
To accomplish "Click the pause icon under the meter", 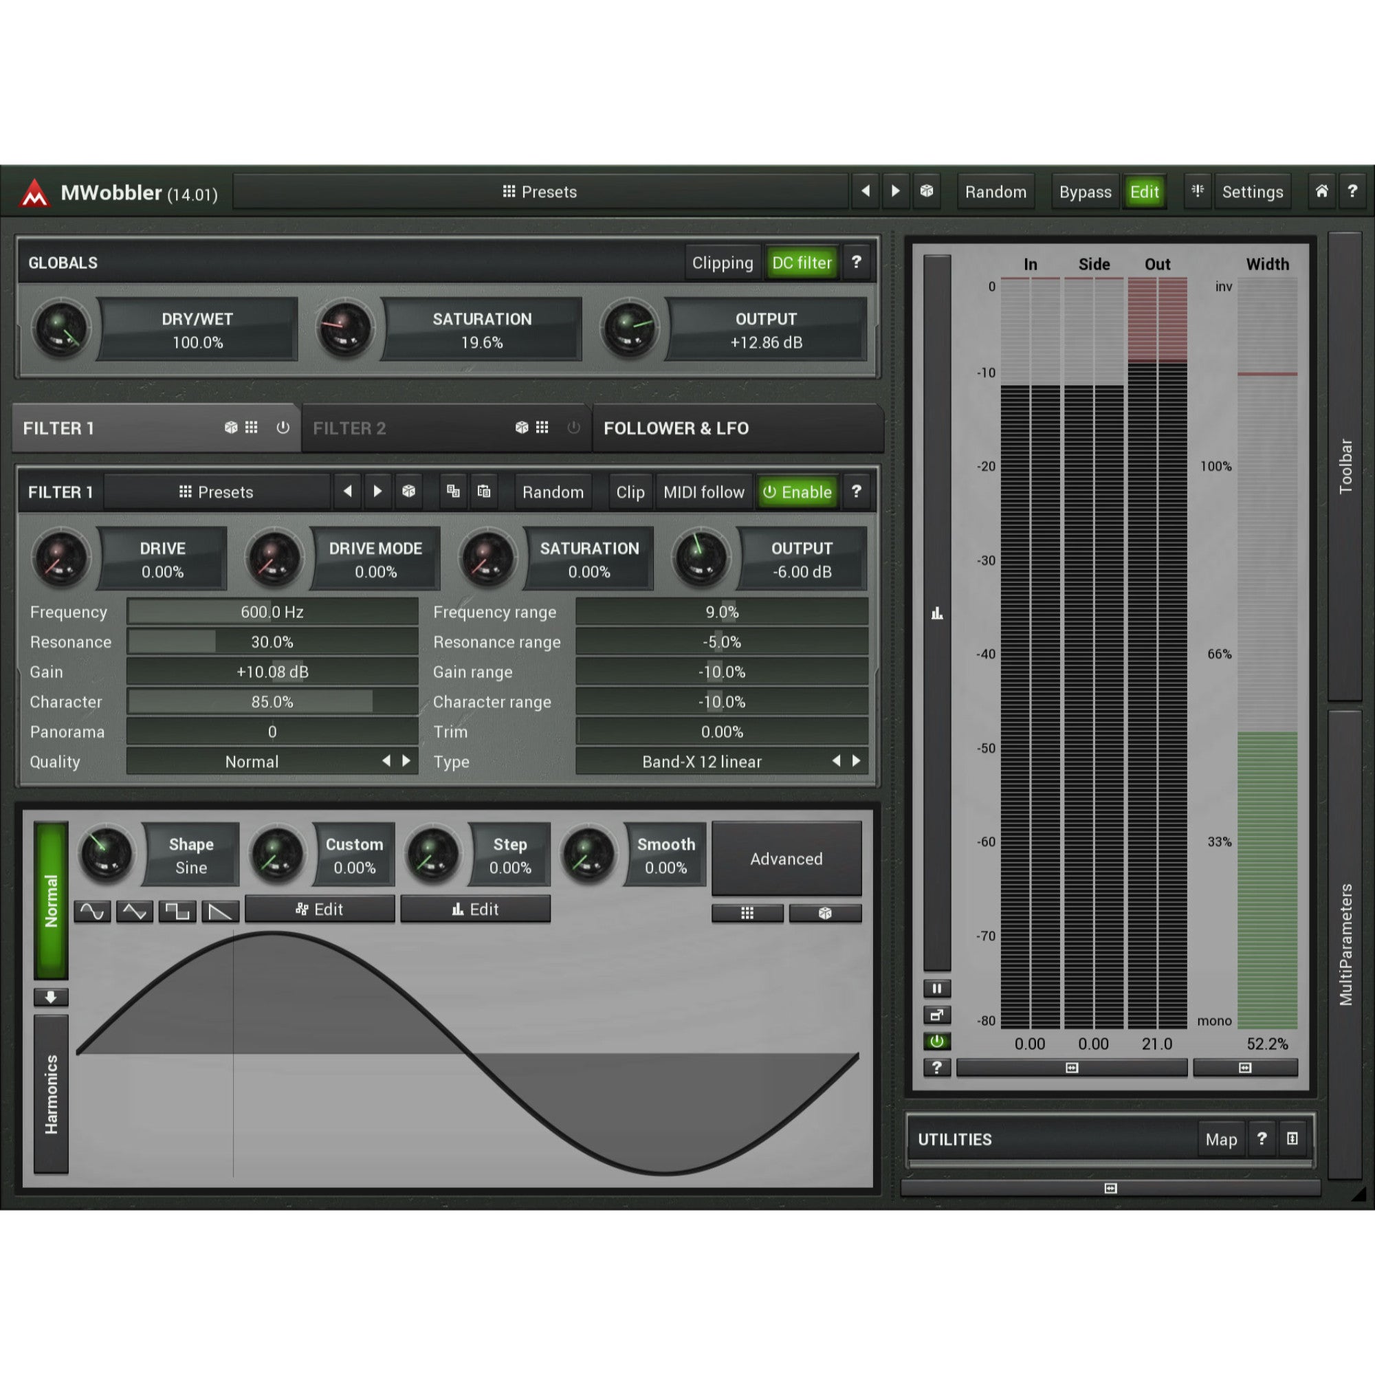I will click(x=936, y=989).
